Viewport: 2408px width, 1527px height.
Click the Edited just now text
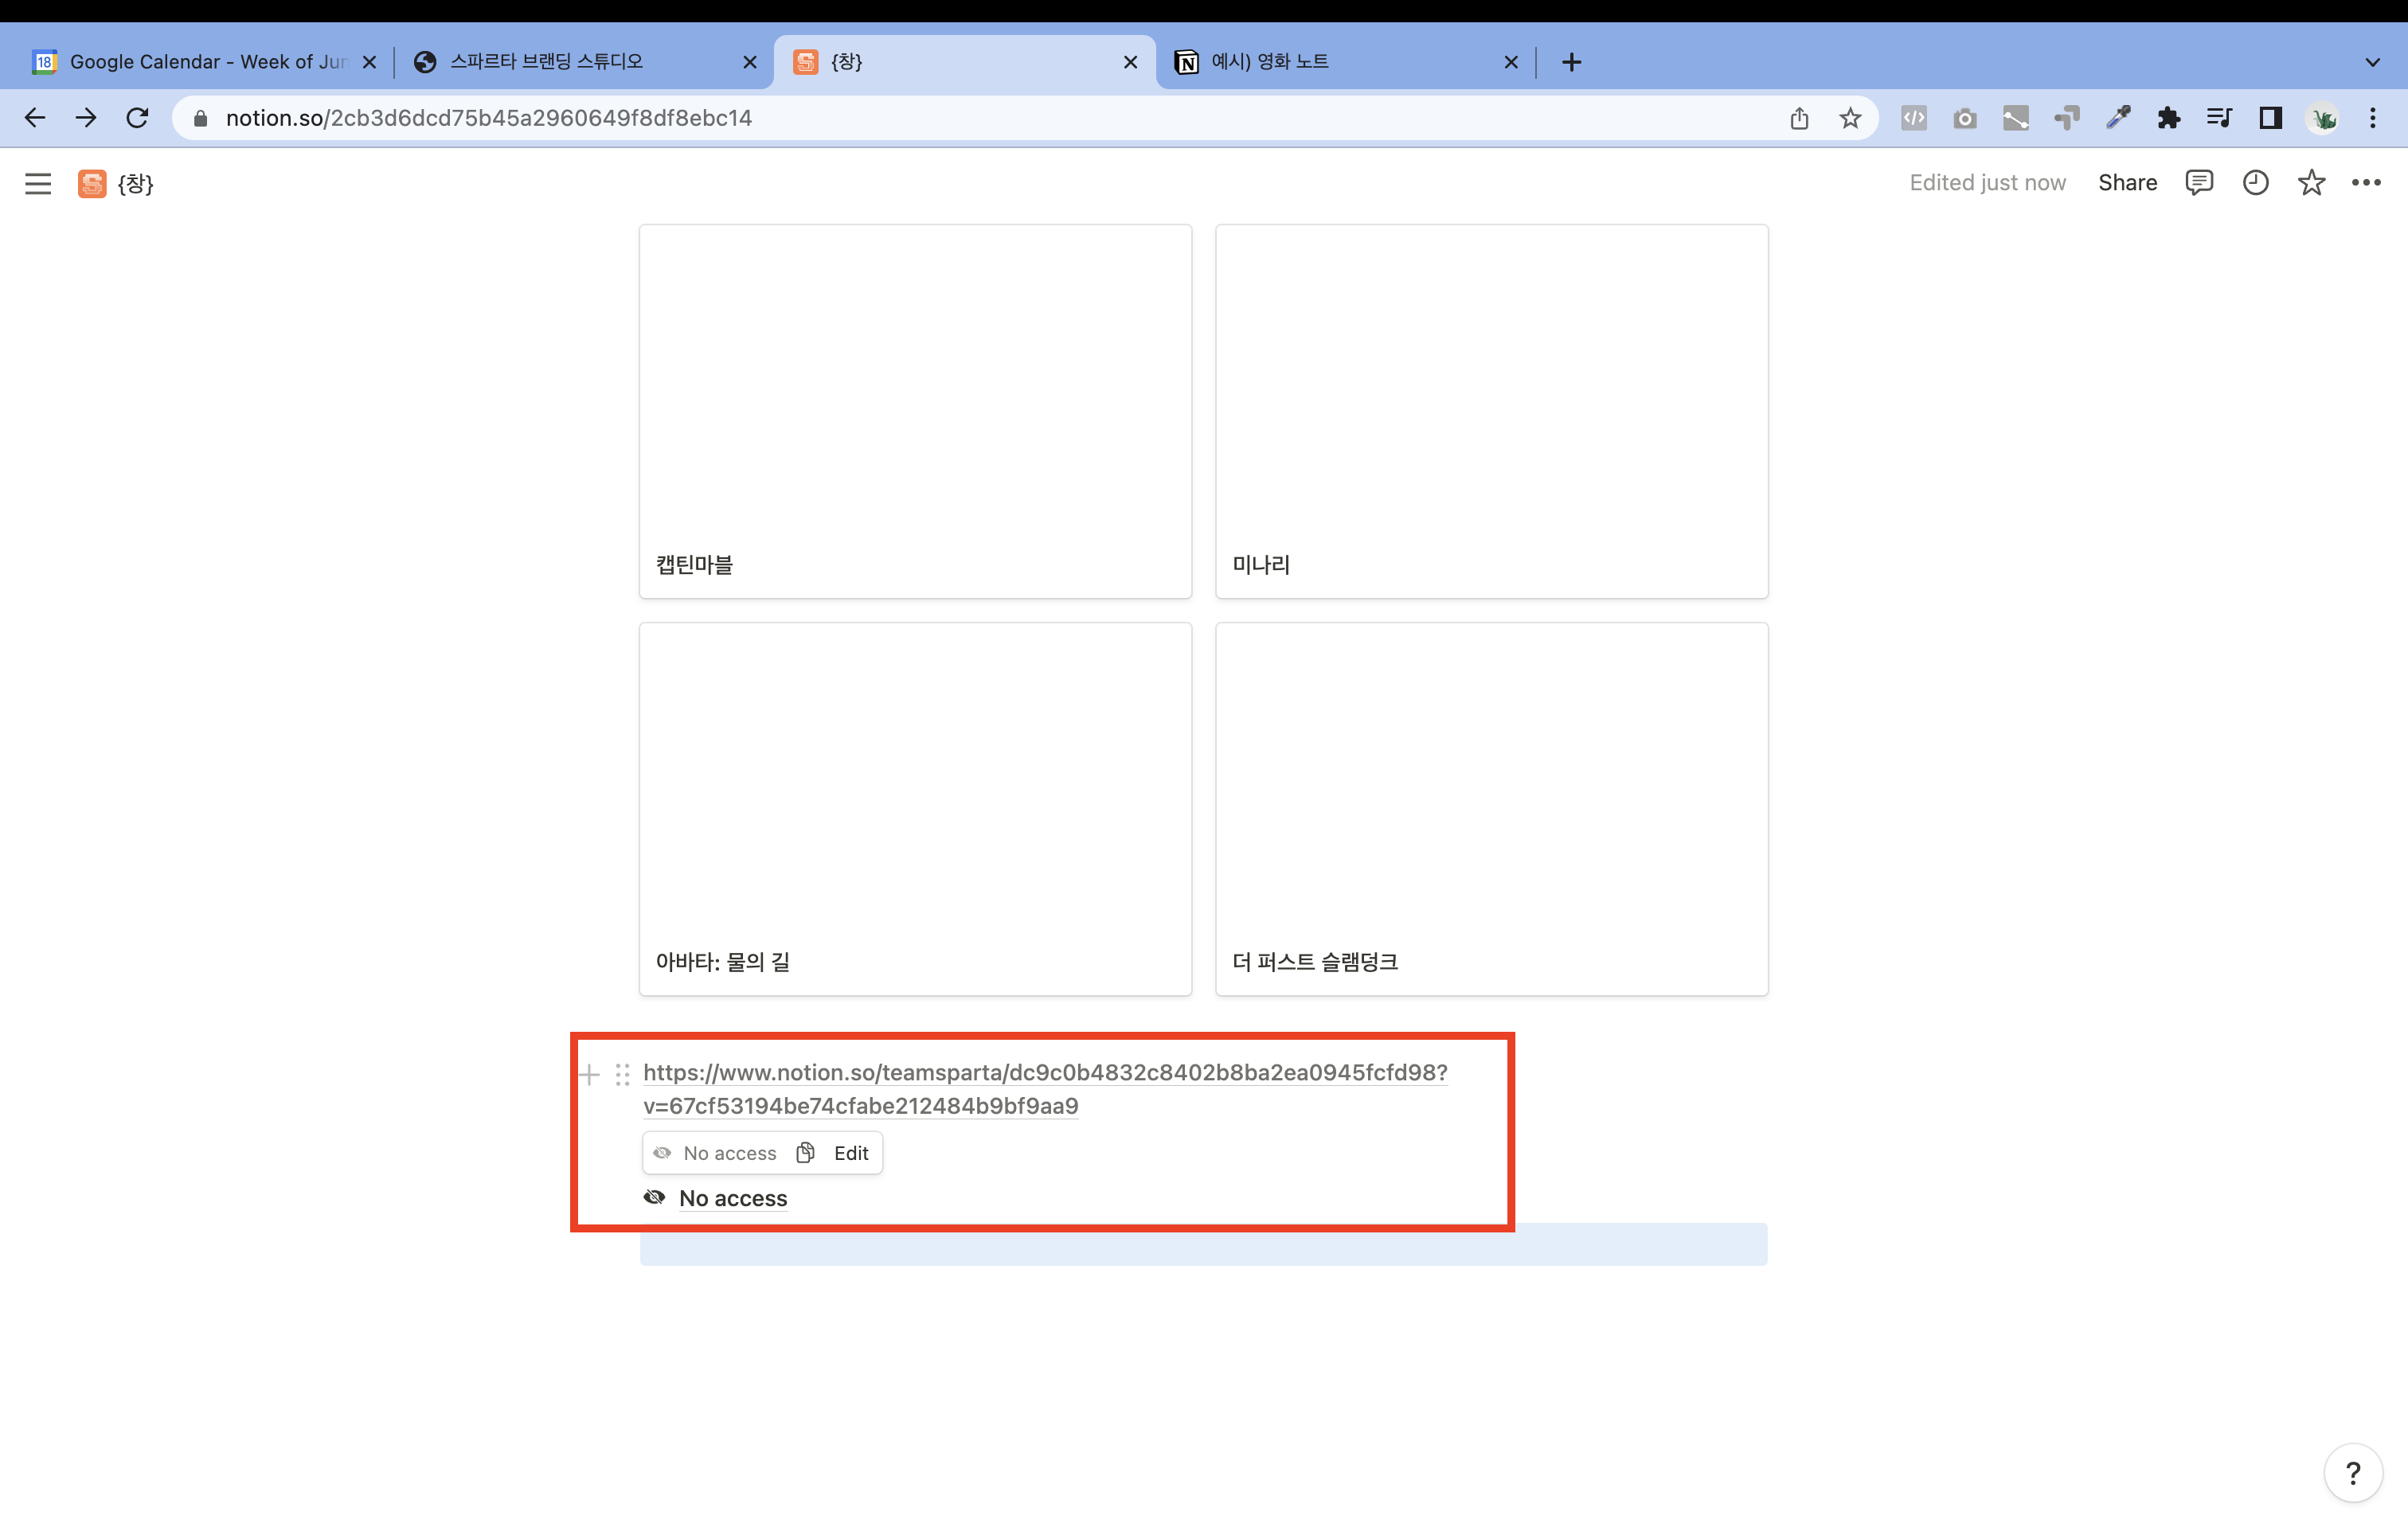(x=1987, y=182)
